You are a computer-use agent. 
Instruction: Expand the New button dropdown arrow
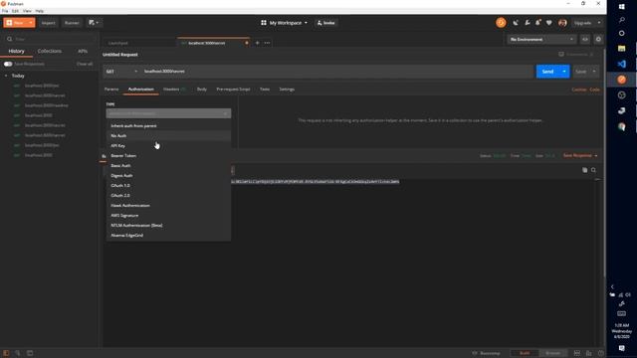tap(31, 23)
